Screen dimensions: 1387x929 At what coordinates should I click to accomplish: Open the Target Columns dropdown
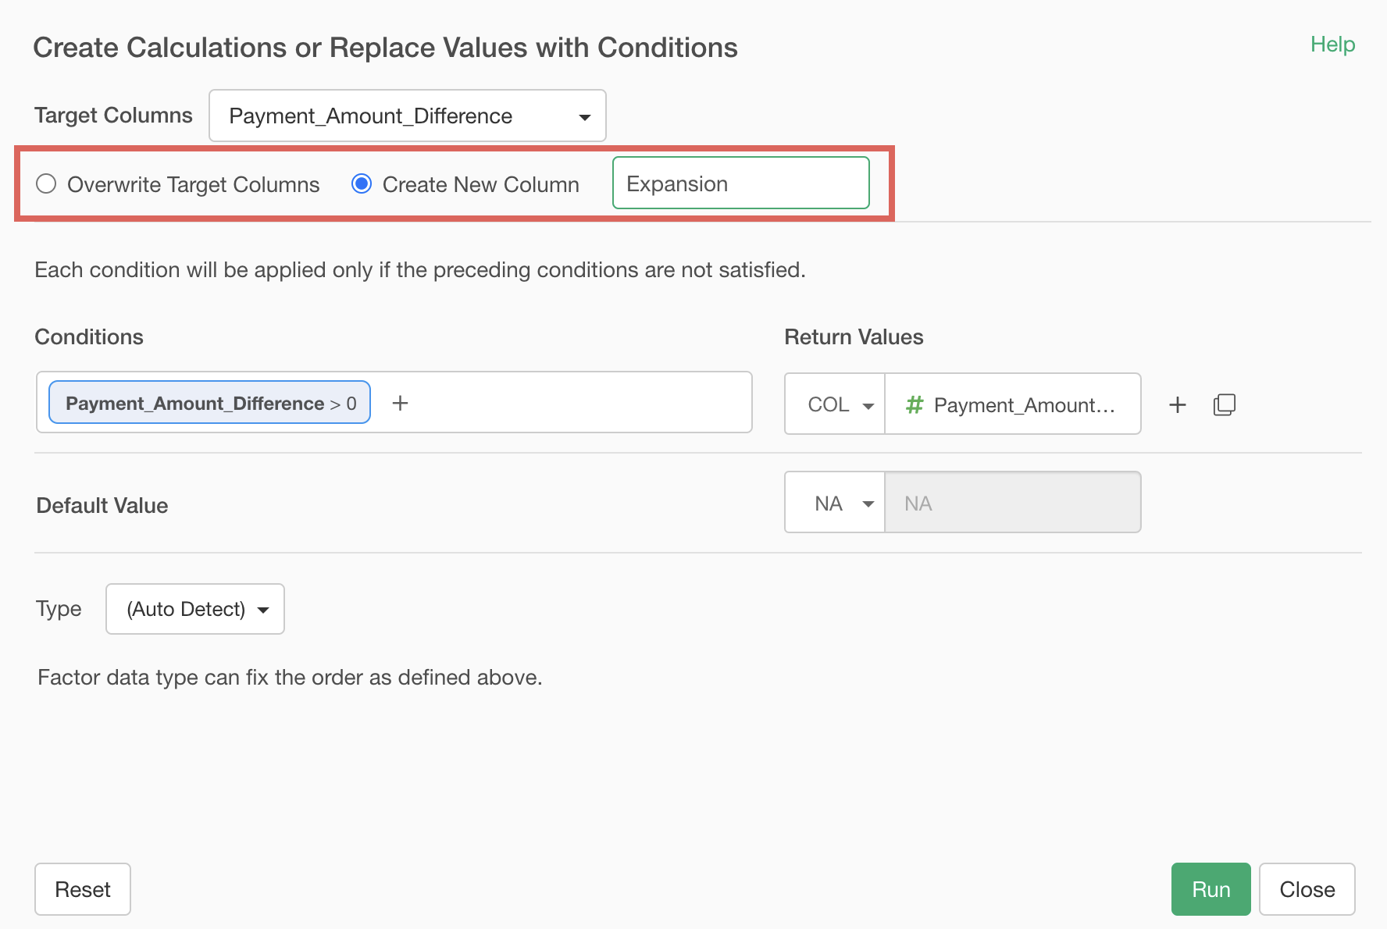click(x=407, y=116)
